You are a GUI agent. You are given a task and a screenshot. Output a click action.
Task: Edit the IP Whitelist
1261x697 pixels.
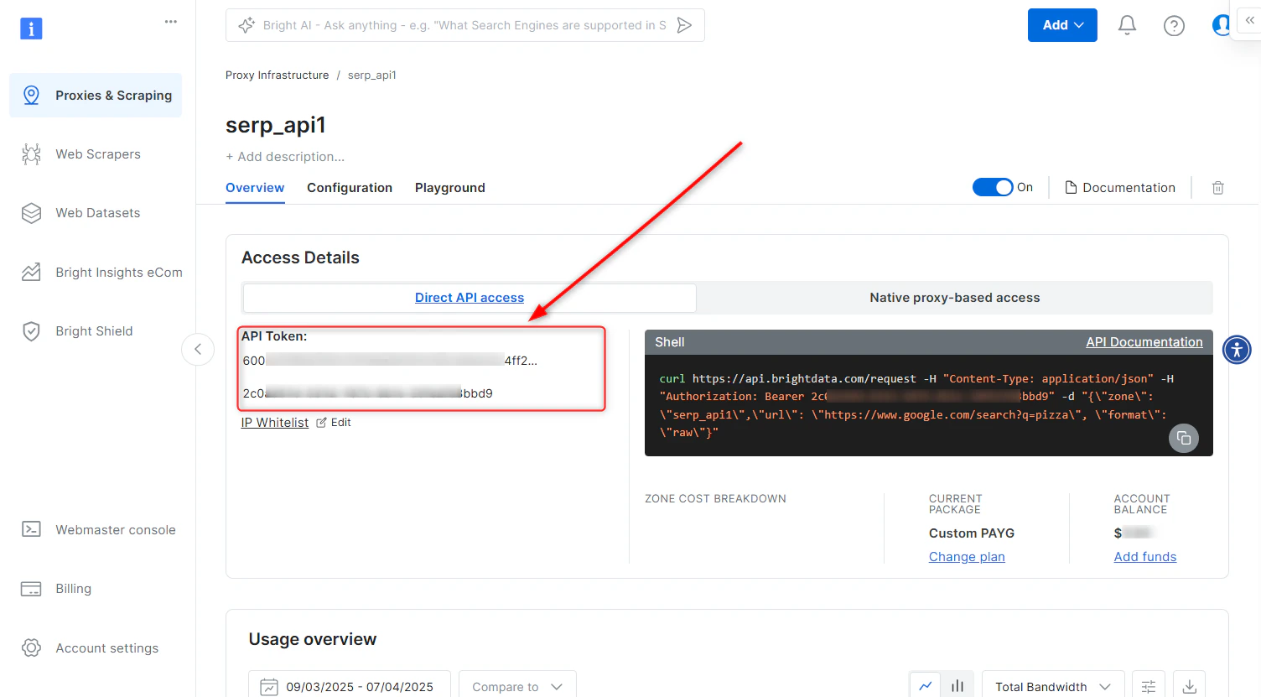coord(334,422)
